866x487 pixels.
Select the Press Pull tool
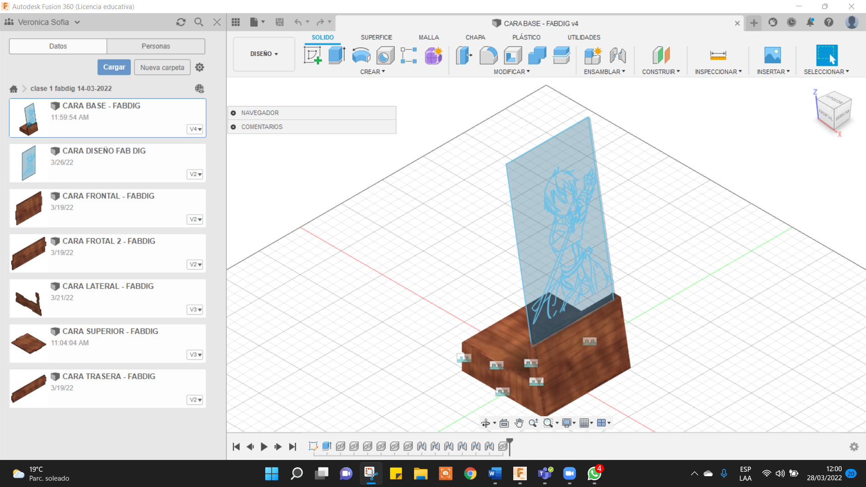tap(464, 55)
